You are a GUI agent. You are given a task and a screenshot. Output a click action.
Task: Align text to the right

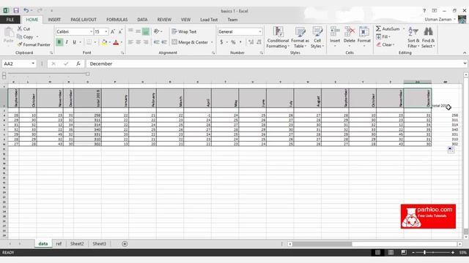pos(146,42)
